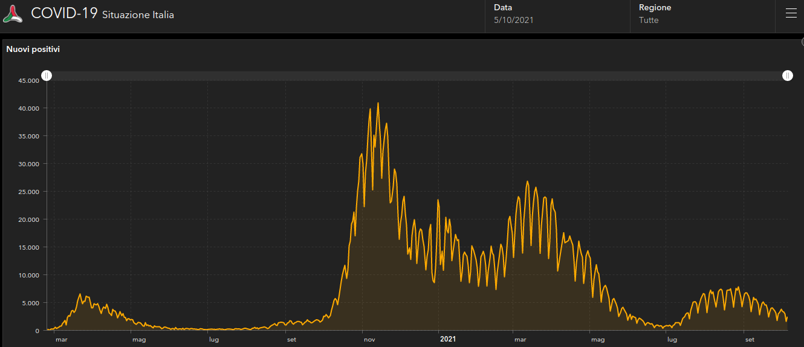
Task: Click the COVID-19 dashboard title
Action: click(64, 13)
